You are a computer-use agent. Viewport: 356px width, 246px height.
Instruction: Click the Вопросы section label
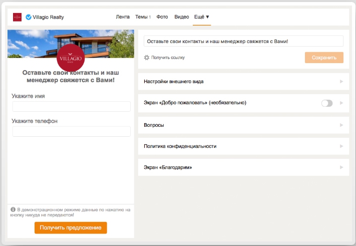click(154, 125)
